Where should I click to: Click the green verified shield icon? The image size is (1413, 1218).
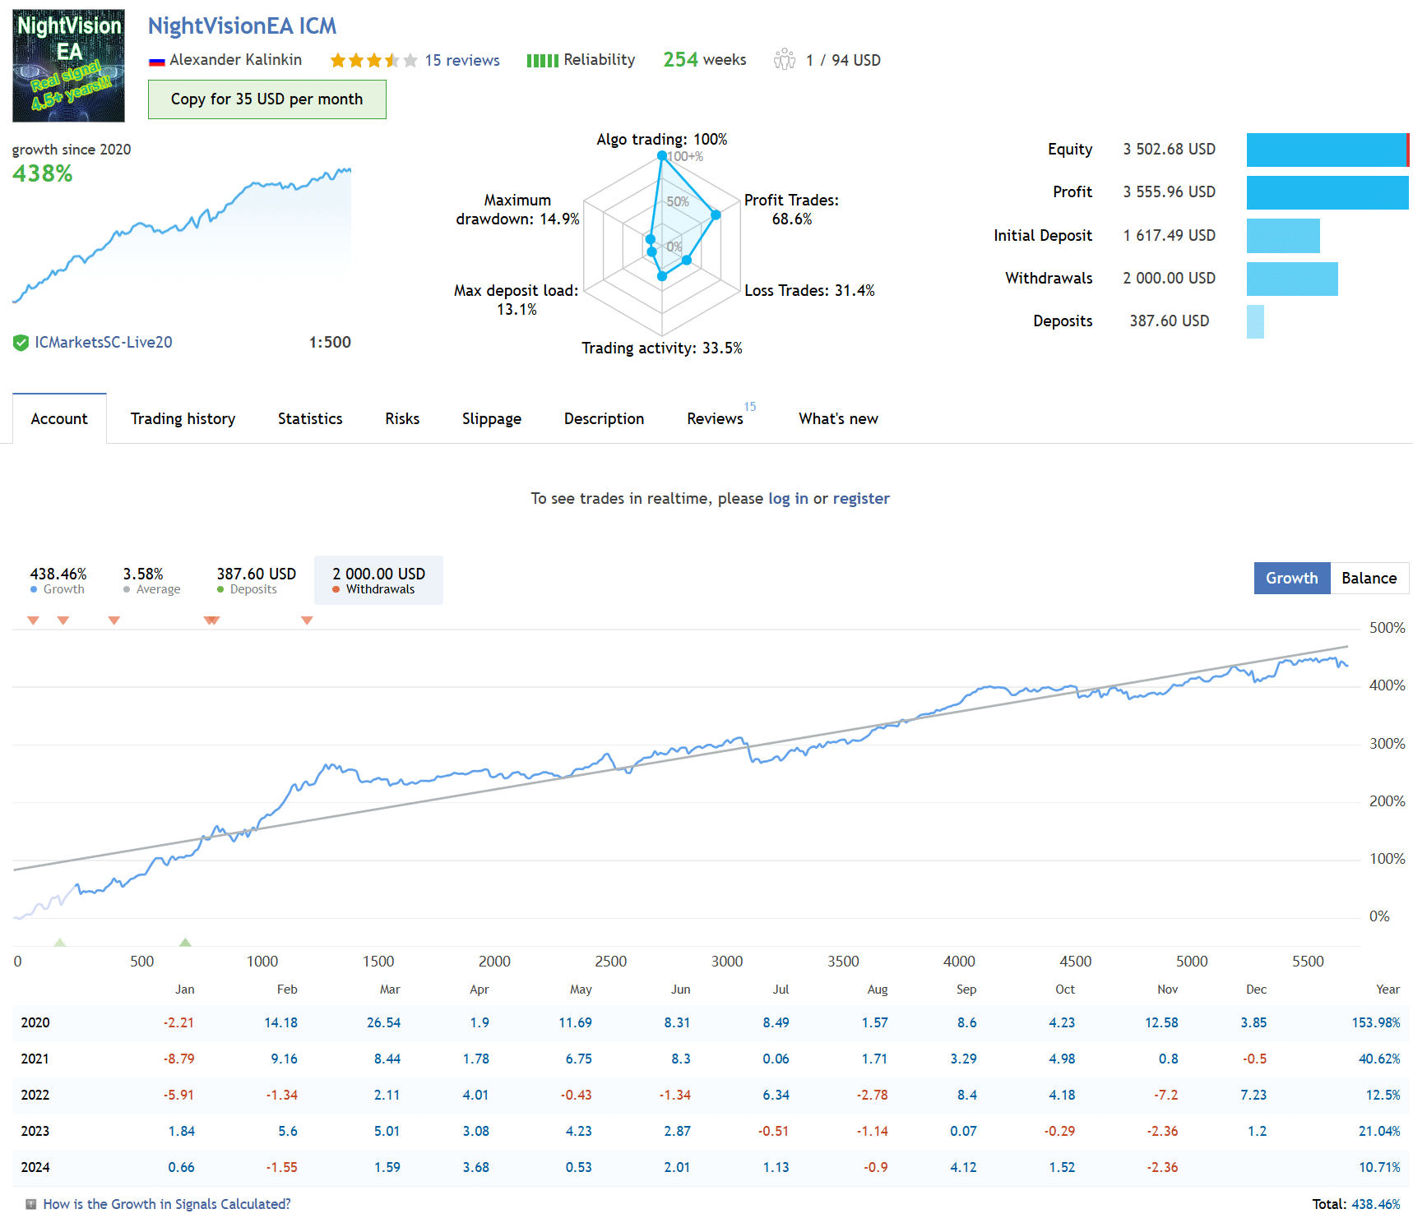pyautogui.click(x=21, y=343)
